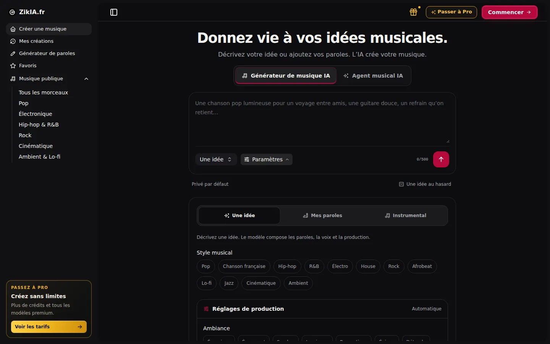Click the Voir les tarifs button
550x344 pixels.
[x=49, y=327]
